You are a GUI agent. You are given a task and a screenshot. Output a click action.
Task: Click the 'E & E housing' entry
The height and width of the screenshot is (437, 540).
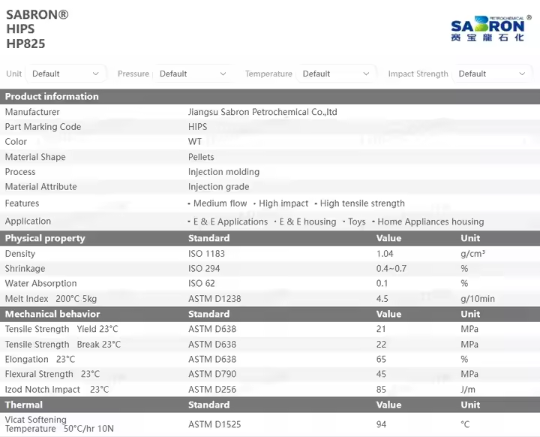click(307, 222)
